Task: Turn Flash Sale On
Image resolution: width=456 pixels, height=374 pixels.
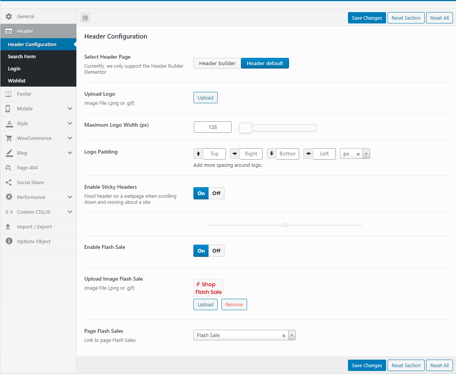Action: point(201,251)
